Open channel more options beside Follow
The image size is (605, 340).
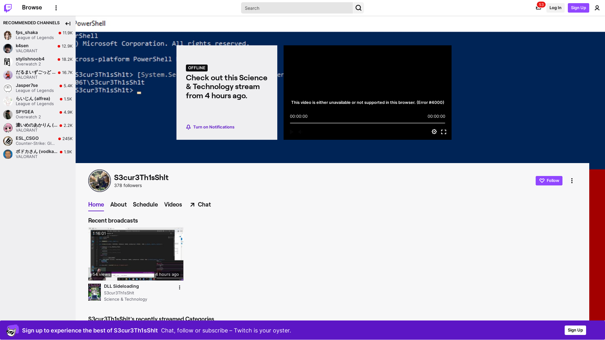pyautogui.click(x=572, y=181)
